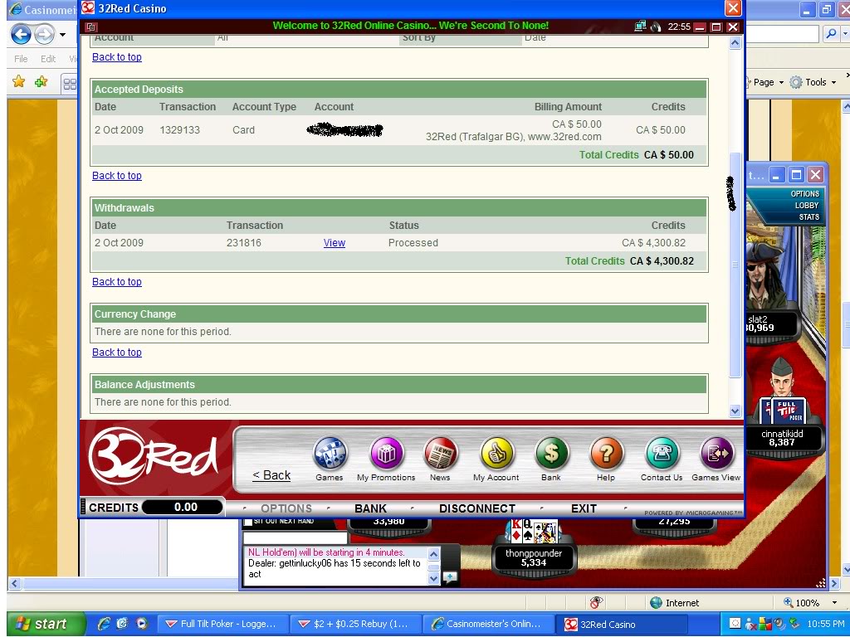Click DISCONNECT in bottom bar
Viewport: 850px width, 637px height.
click(x=477, y=508)
